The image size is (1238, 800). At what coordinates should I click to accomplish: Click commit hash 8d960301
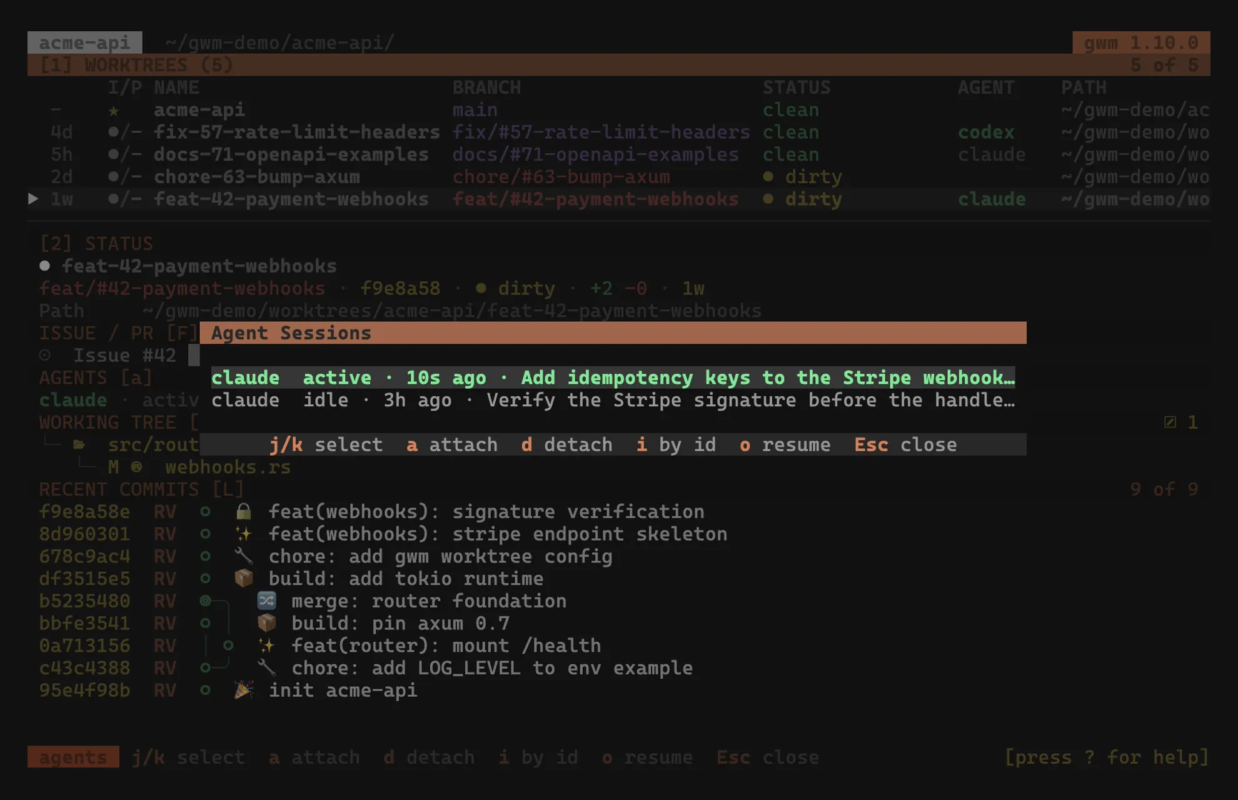84,534
